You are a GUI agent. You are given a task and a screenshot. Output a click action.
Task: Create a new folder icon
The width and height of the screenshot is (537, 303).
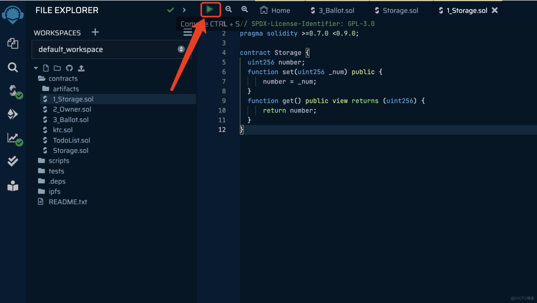[x=57, y=68]
